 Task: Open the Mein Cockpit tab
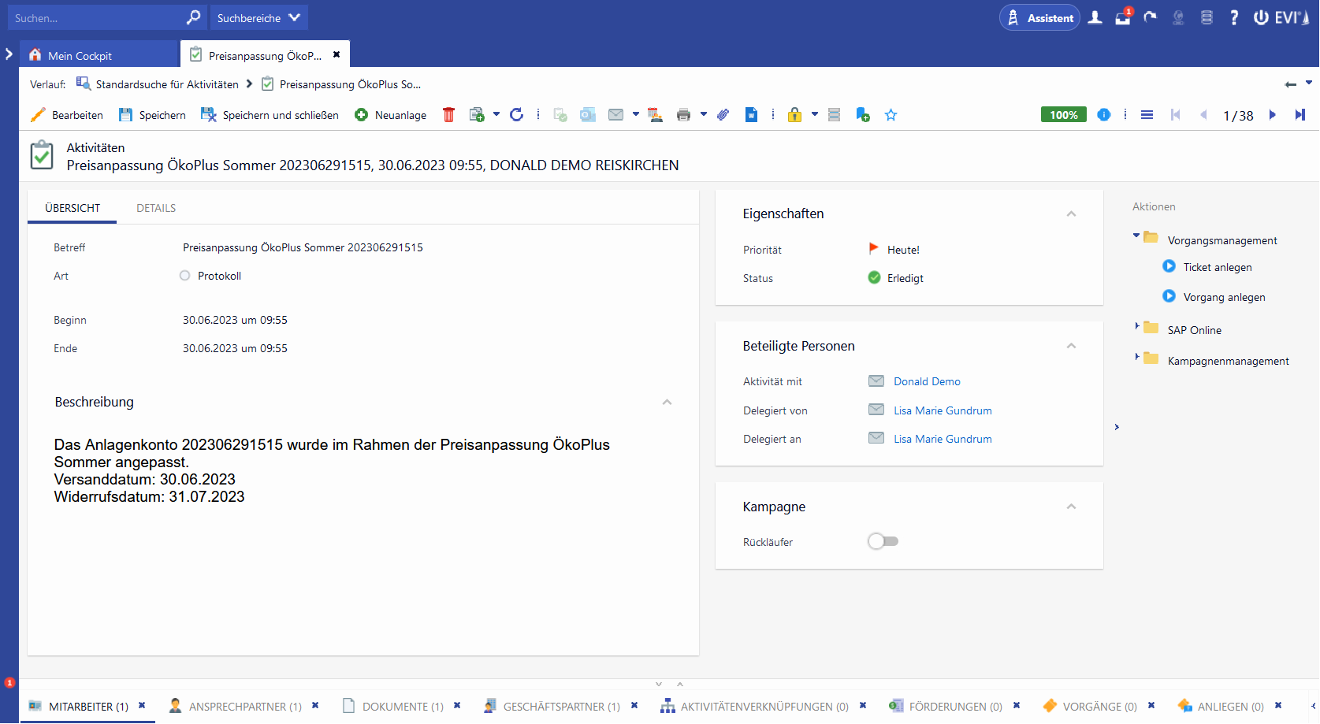[x=80, y=56]
